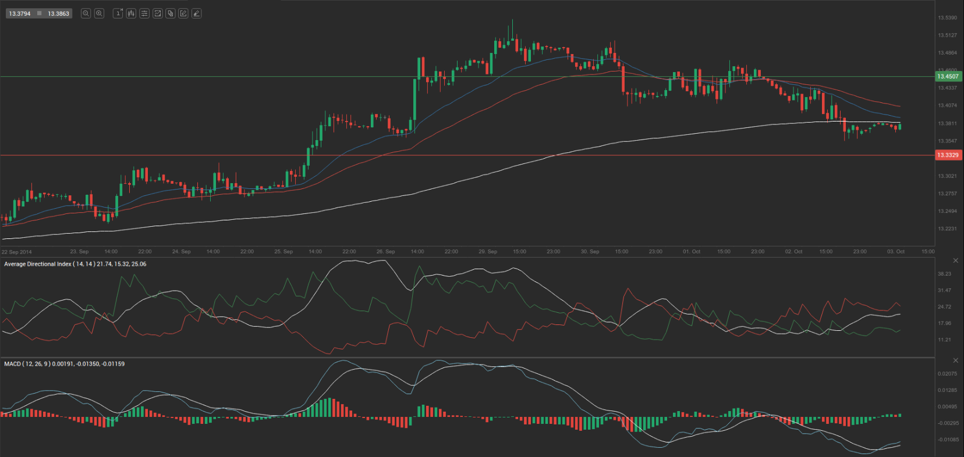Open the 1H timeframe selector
This screenshot has width=964, height=457.
coord(118,13)
